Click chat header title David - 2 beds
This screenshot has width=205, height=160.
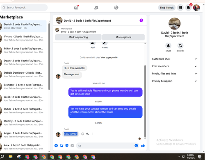click(87, 20)
